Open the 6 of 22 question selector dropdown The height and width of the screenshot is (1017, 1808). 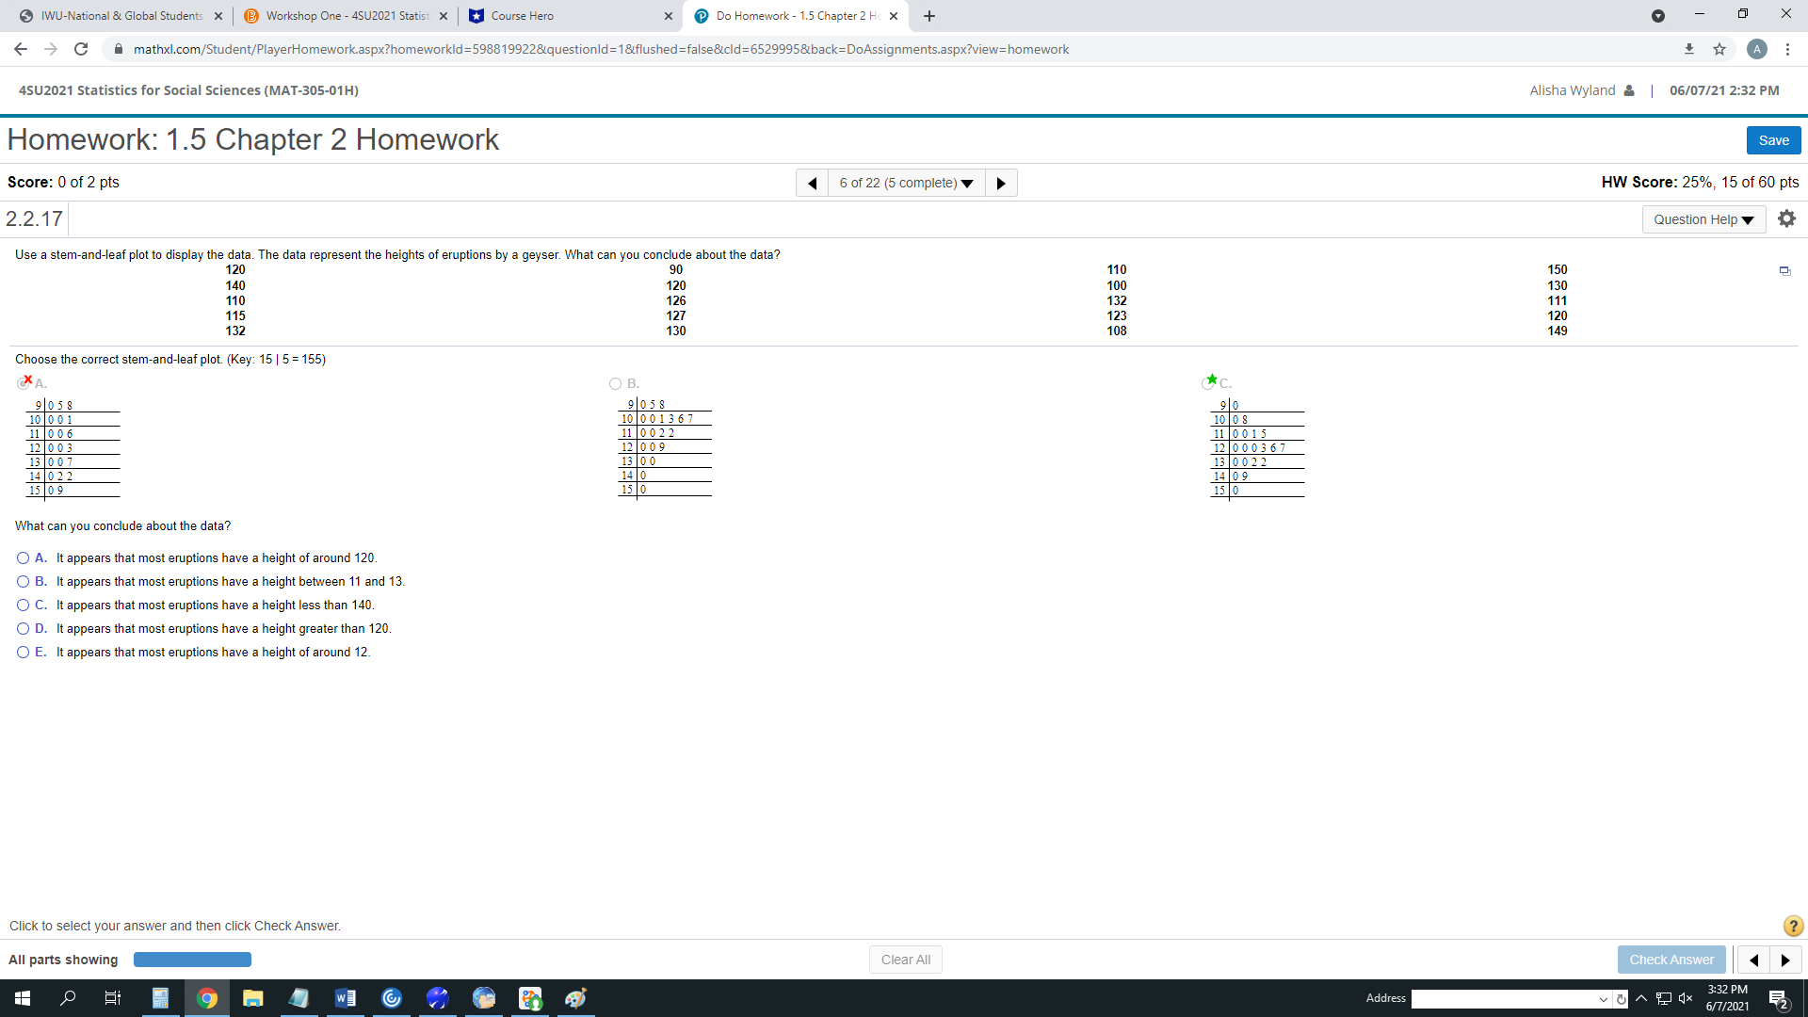[906, 183]
